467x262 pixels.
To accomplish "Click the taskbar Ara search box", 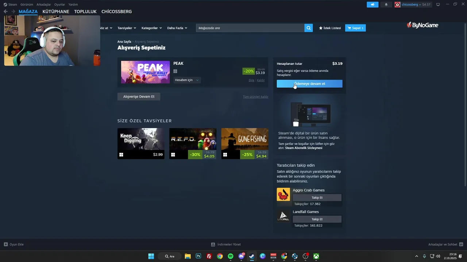I will pos(170,256).
